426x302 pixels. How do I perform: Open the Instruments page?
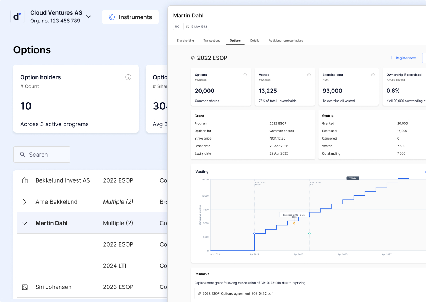pyautogui.click(x=130, y=17)
